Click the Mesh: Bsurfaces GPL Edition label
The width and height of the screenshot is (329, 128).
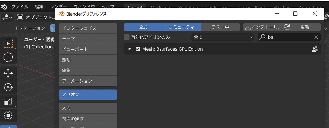click(x=173, y=49)
